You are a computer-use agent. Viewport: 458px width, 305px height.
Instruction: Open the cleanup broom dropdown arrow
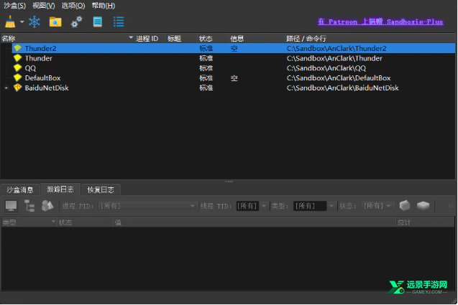(22, 22)
